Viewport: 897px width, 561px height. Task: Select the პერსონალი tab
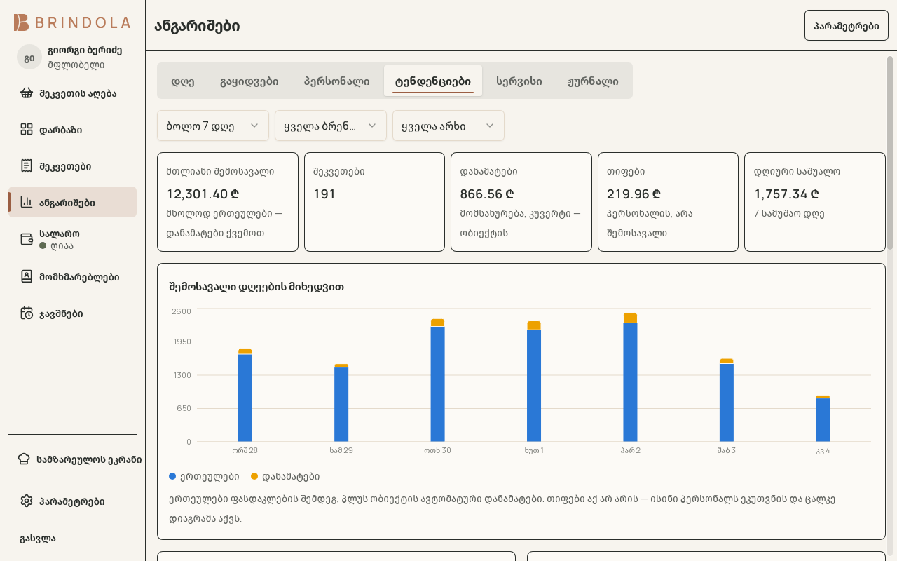[x=337, y=81]
